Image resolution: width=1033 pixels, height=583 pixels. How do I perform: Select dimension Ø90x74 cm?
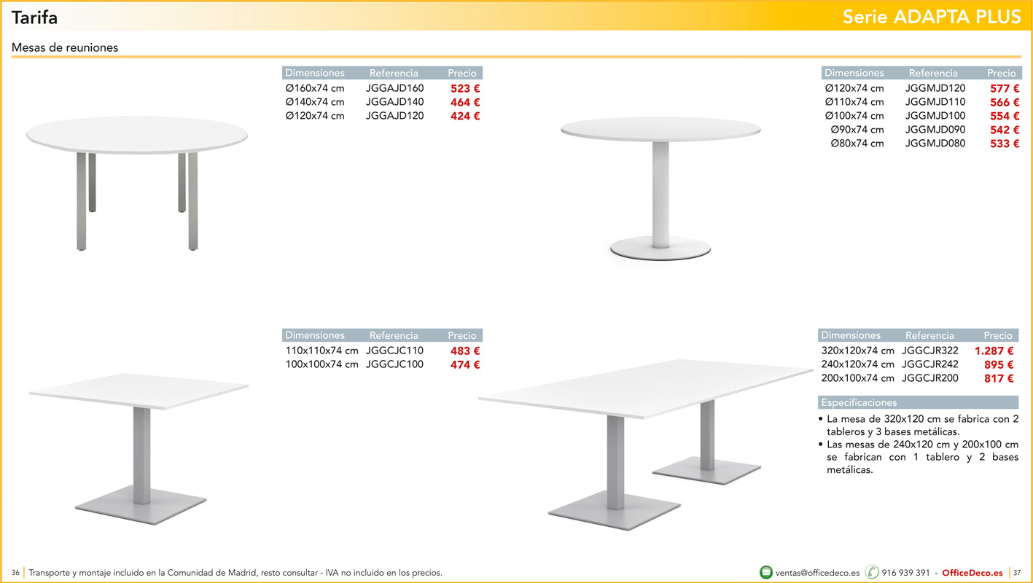pyautogui.click(x=857, y=130)
